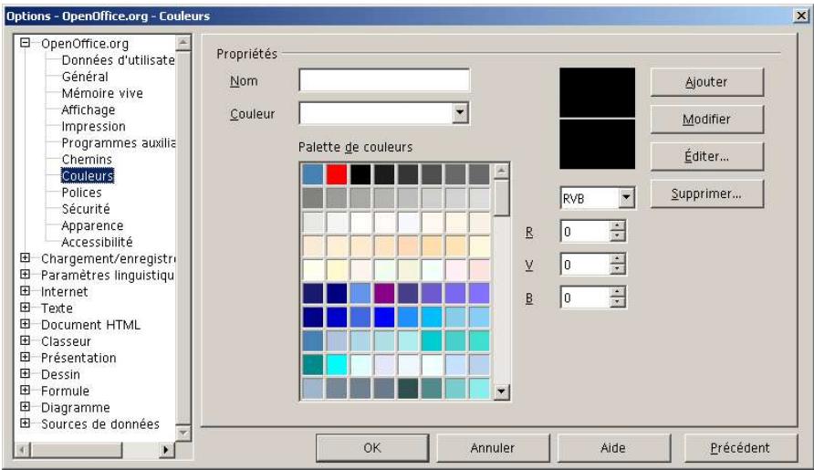Open help with the Aide button

[x=613, y=448]
